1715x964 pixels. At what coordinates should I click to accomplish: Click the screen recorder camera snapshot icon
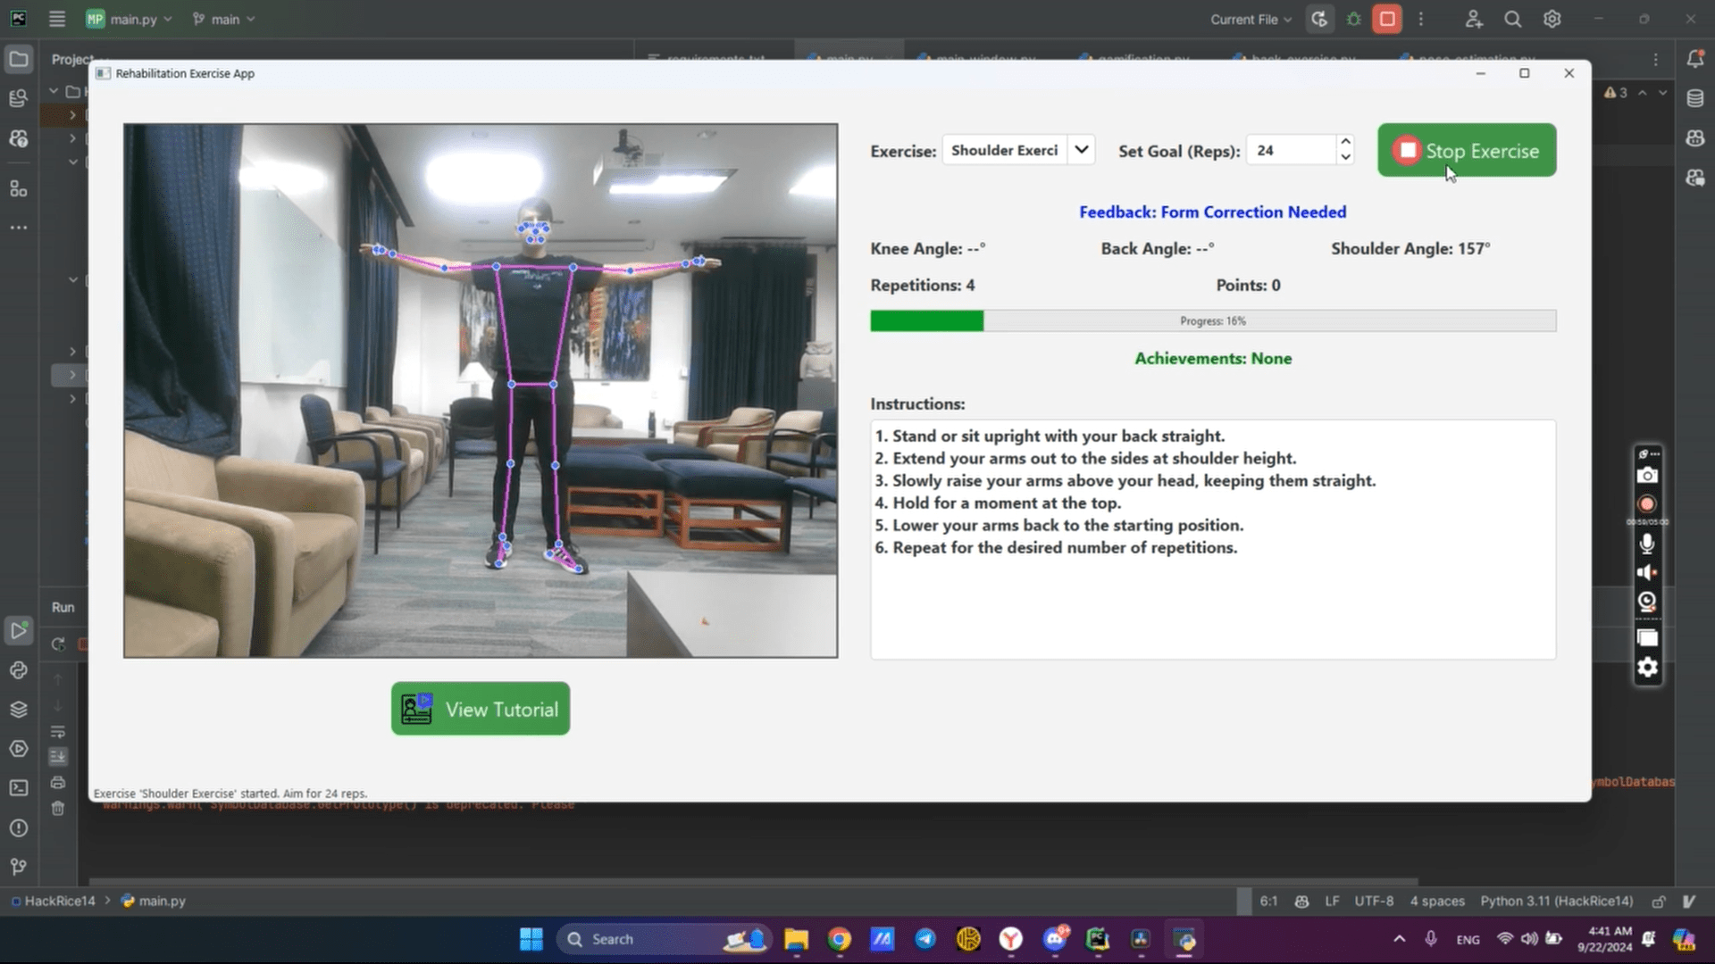coord(1647,476)
